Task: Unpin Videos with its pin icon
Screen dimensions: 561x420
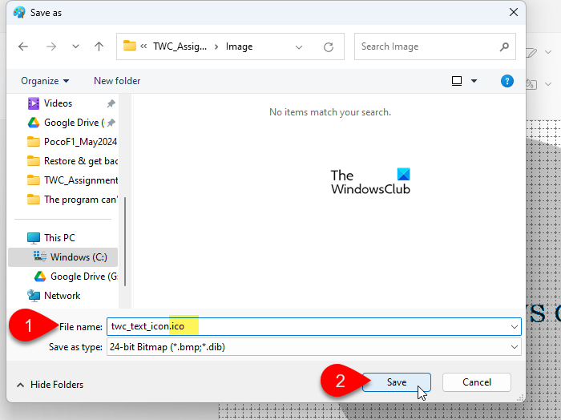Action: pos(111,103)
